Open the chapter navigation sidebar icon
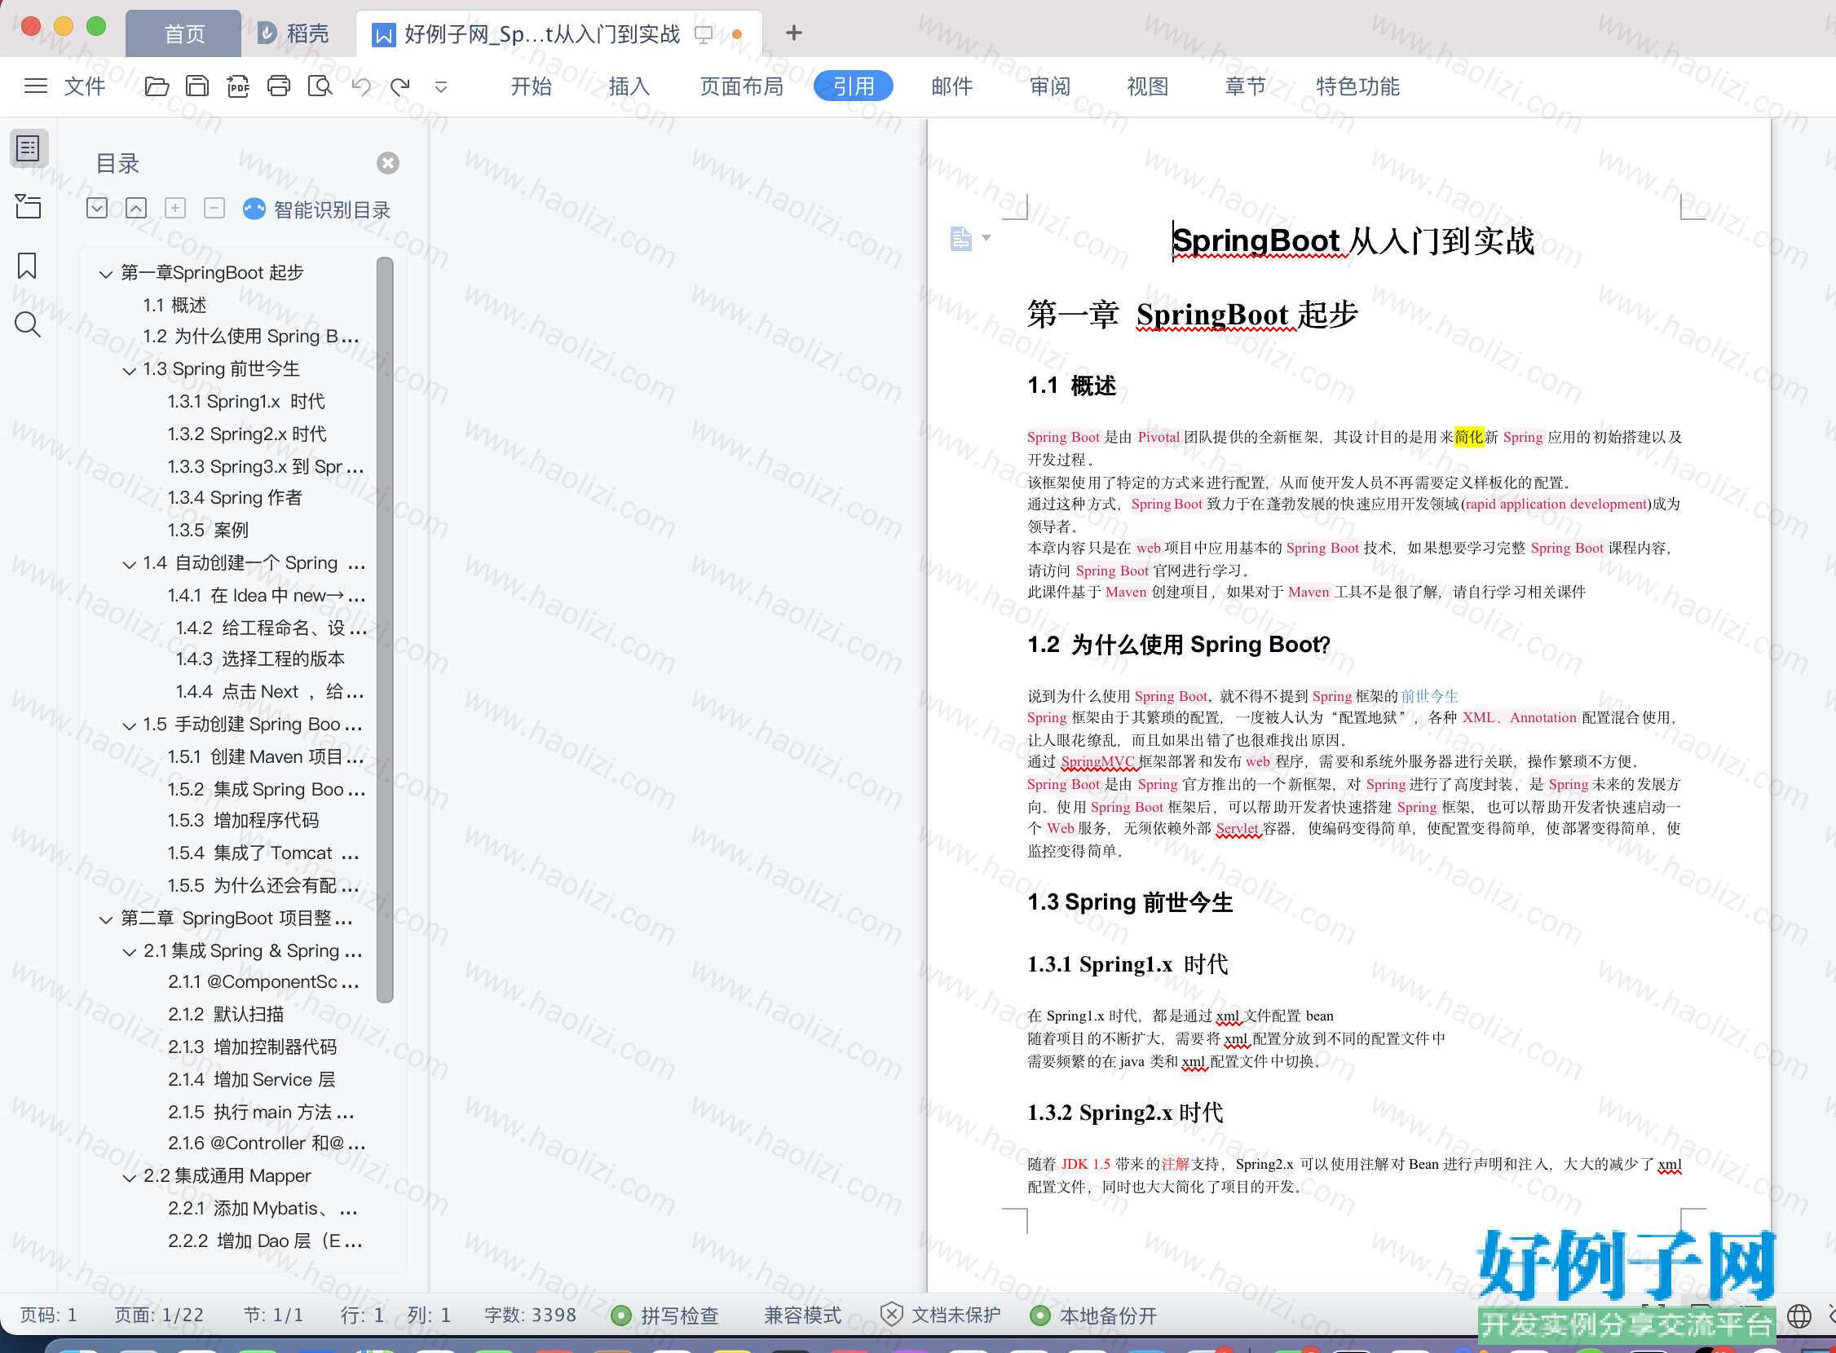The height and width of the screenshot is (1353, 1836). 28,206
